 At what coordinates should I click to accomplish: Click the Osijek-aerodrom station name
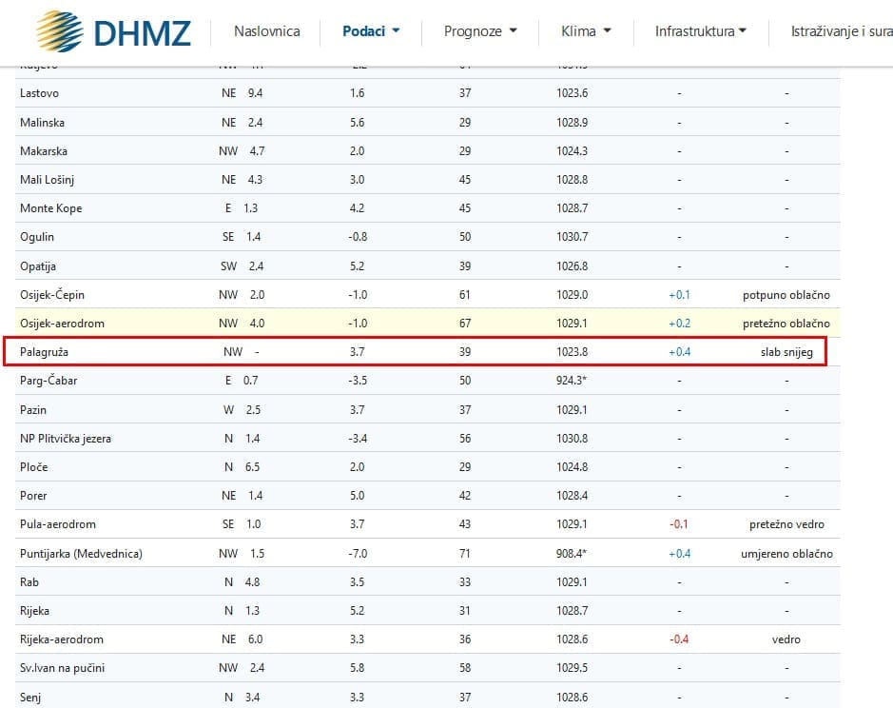62,324
